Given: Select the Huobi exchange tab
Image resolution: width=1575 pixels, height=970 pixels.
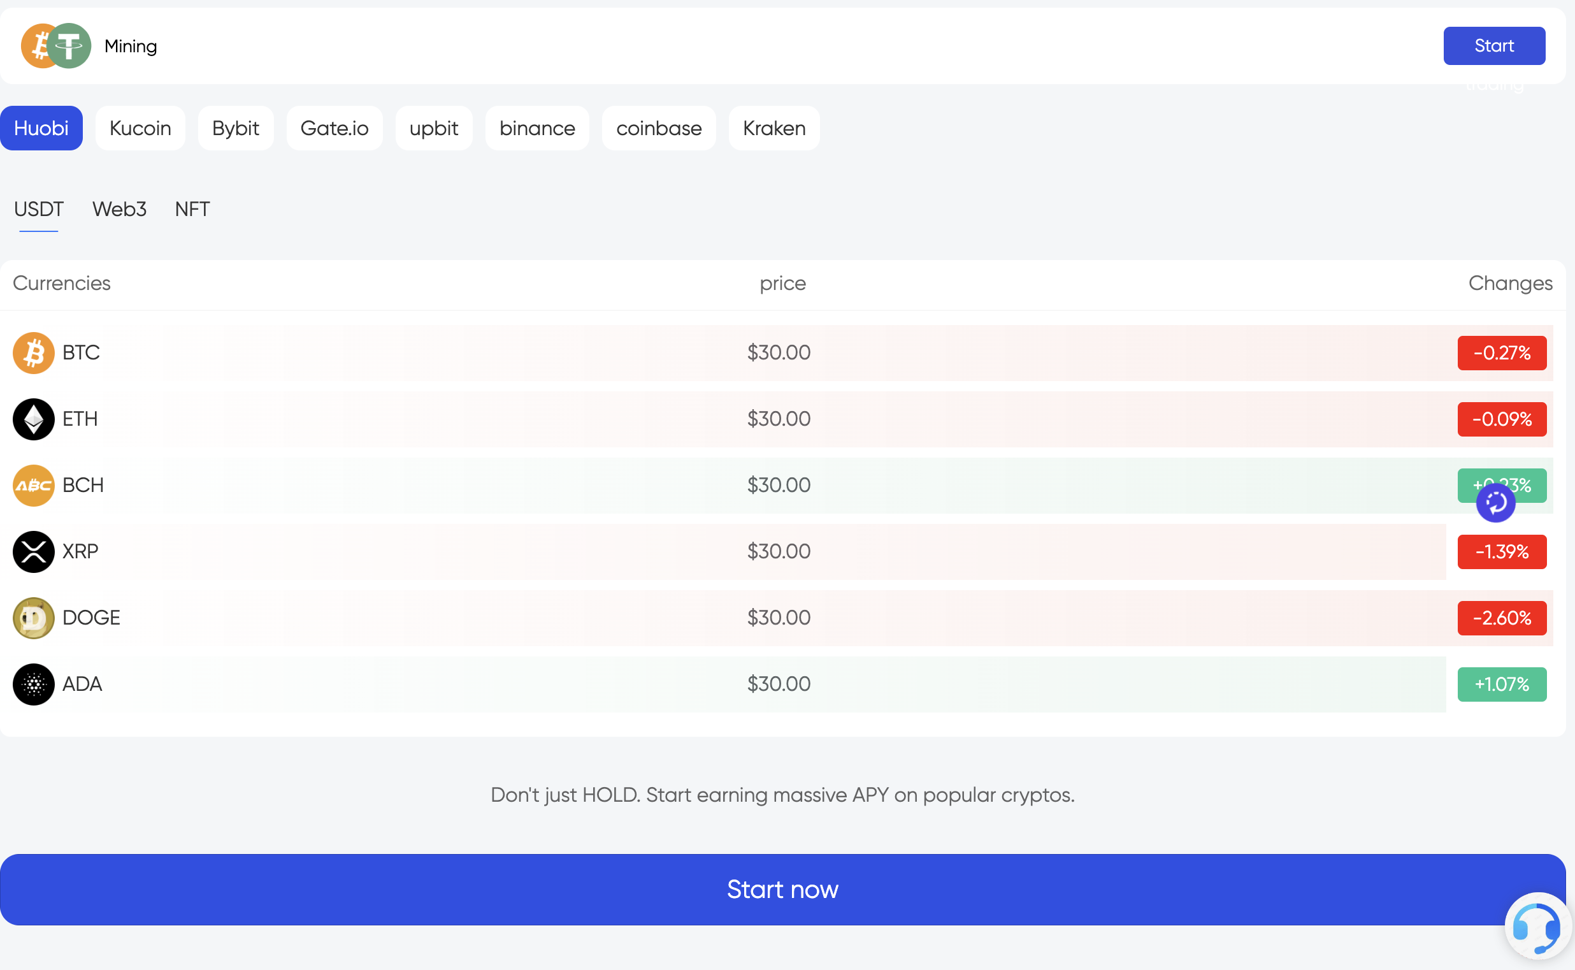Looking at the screenshot, I should [x=41, y=128].
